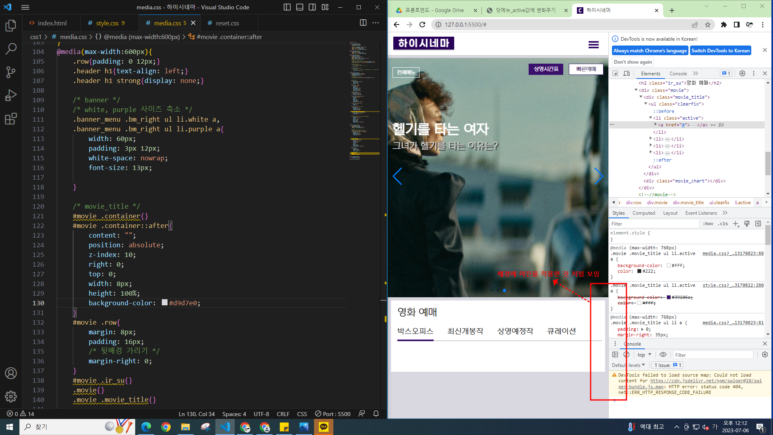Screen dimensions: 773x435
Task: Open the hamburger menu on the webpage
Action: 593,44
